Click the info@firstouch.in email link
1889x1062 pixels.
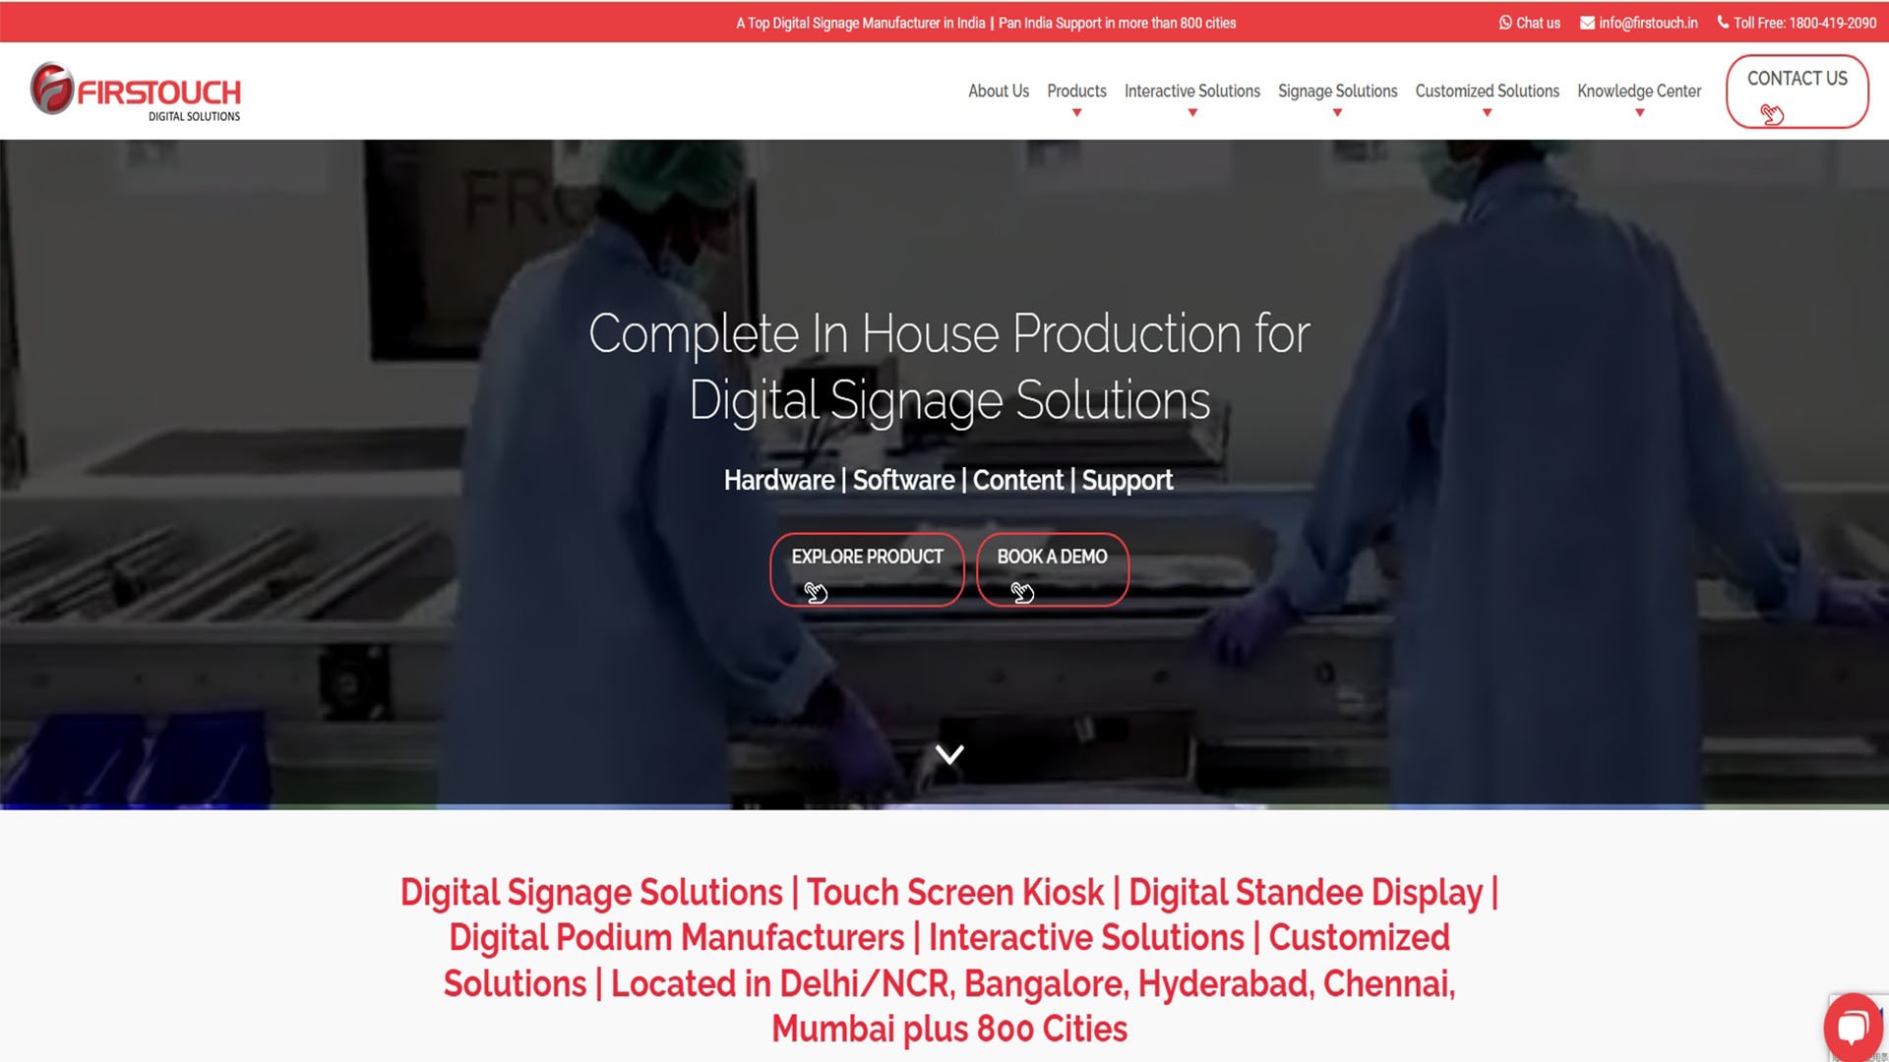[1648, 23]
